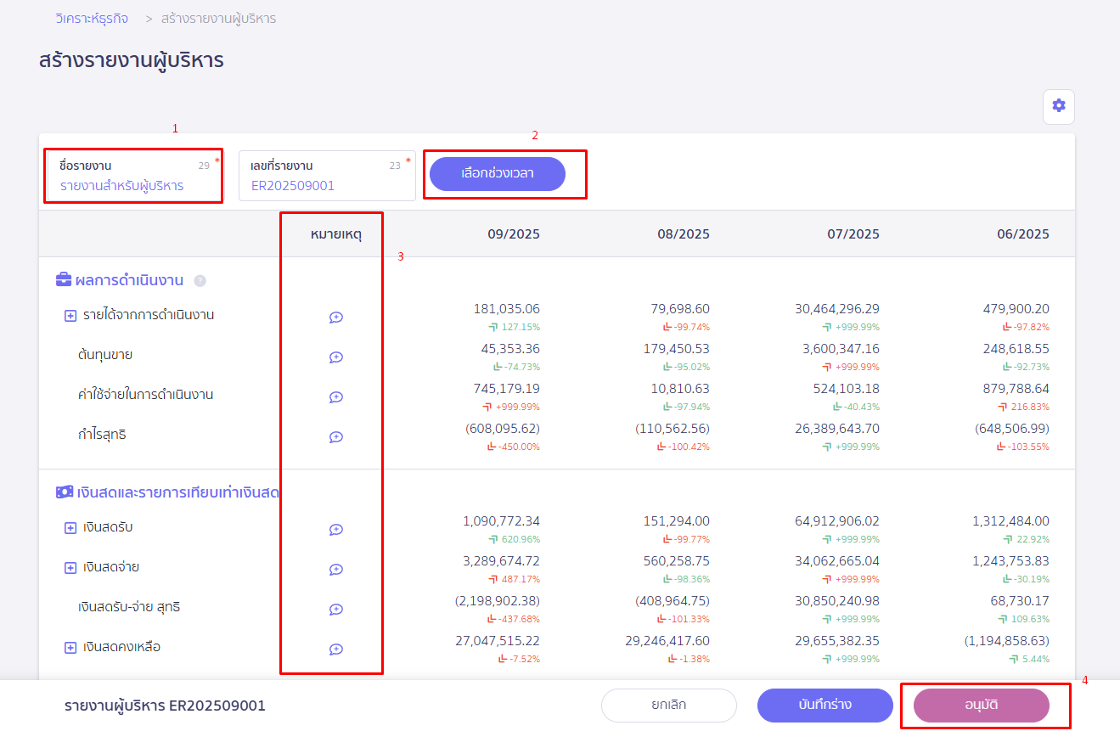Add note for ต้นทุนขาย row
This screenshot has height=731, width=1120.
335,357
